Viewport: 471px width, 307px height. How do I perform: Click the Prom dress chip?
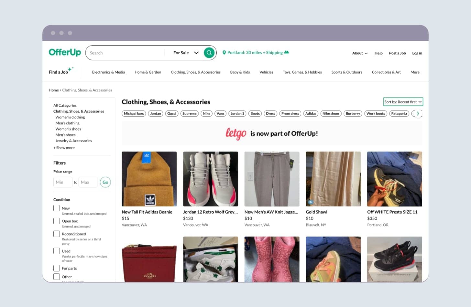[x=290, y=113]
